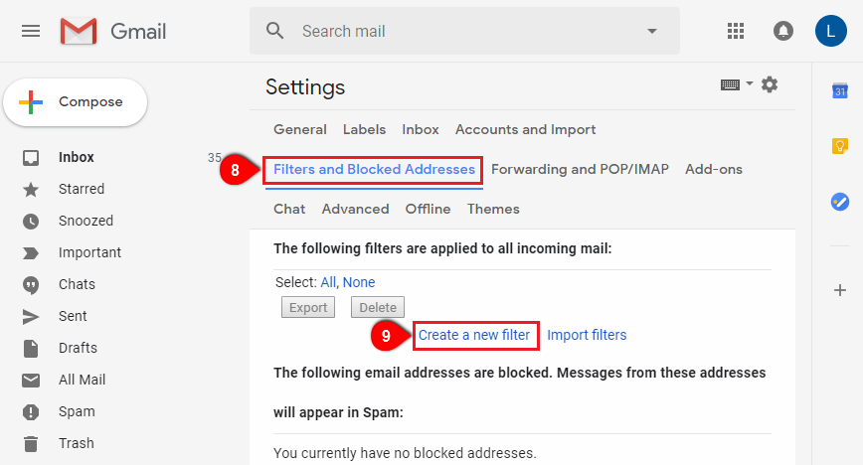
Task: Switch to Forwarding and POP/IMAP tab
Action: pyautogui.click(x=580, y=170)
